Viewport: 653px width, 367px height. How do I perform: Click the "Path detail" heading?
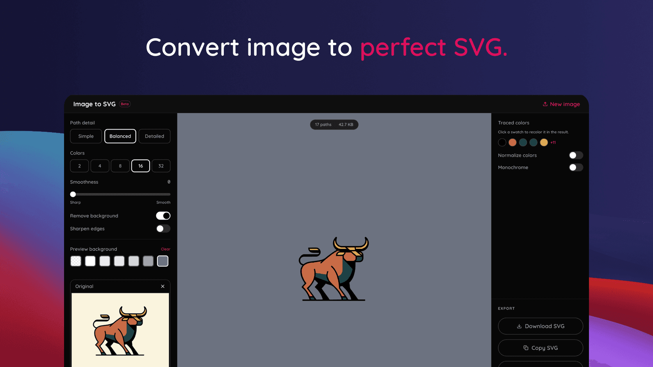82,123
